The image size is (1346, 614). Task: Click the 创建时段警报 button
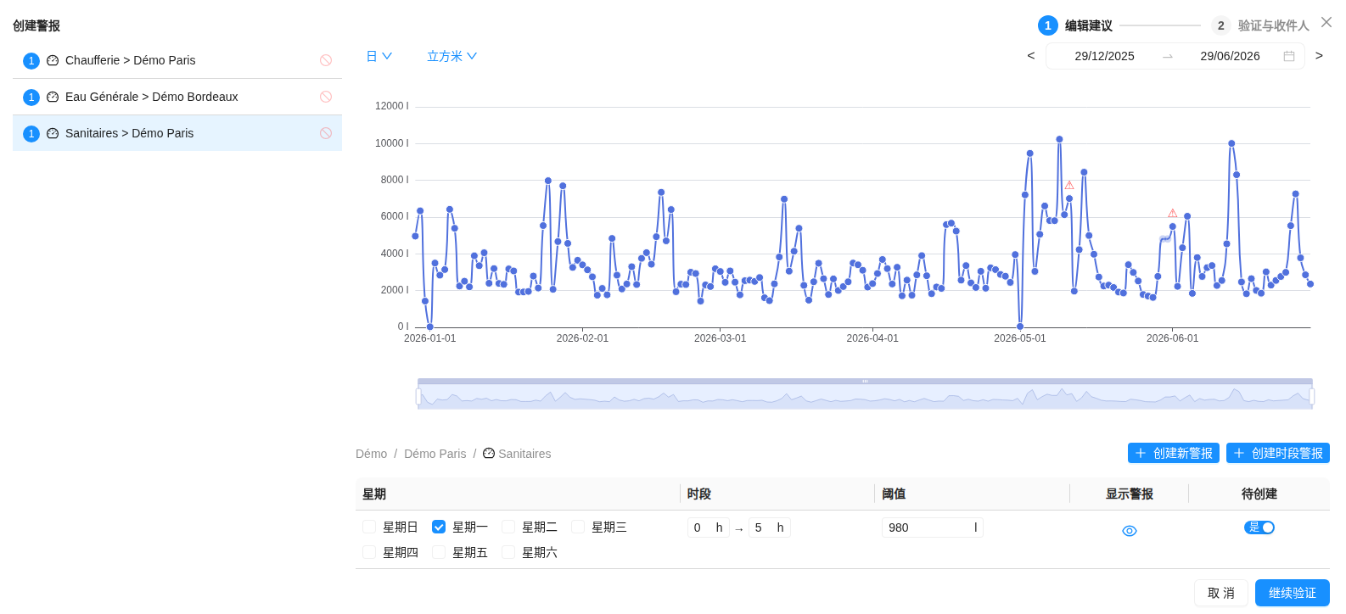(1278, 453)
